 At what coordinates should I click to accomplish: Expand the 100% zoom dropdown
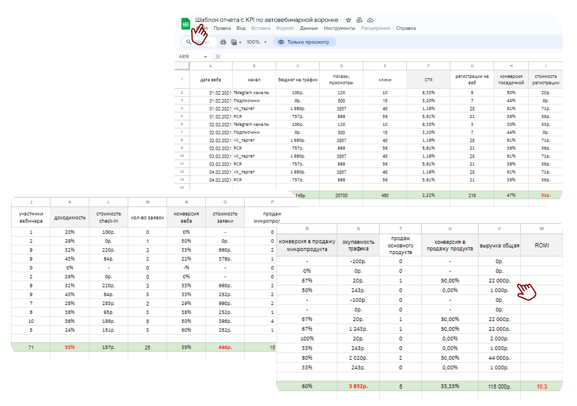coord(265,42)
